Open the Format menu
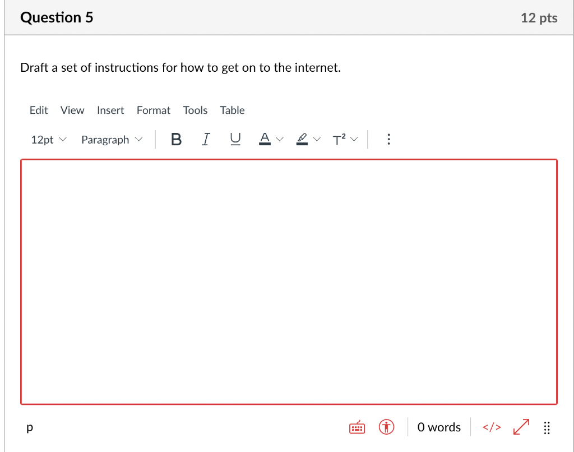Screen dimensions: 574x452 click(x=153, y=110)
